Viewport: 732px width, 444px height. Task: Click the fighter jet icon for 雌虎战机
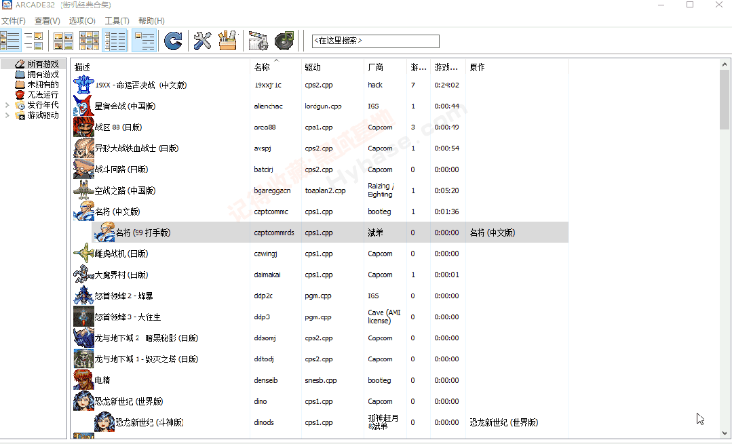83,254
